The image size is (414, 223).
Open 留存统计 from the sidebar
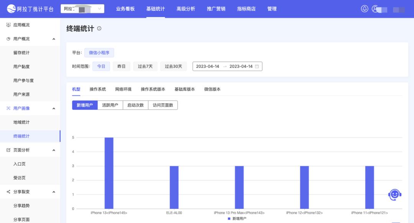click(21, 52)
